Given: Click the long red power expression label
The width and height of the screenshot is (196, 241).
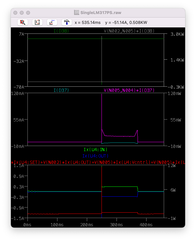Looking at the screenshot, I should coord(98,162).
